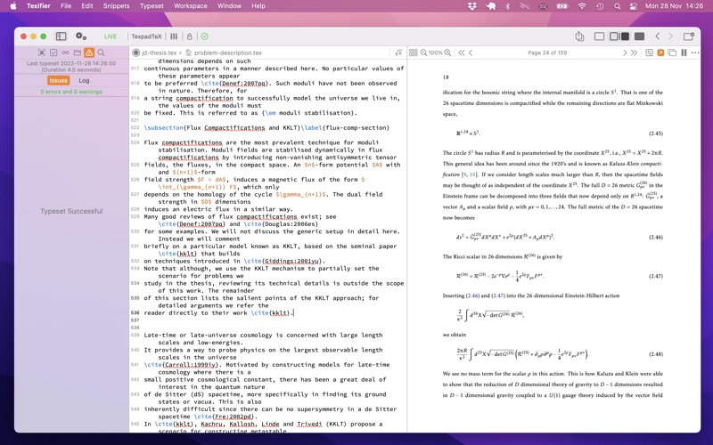This screenshot has width=713, height=445.
Task: Show PDF page thumbnails grid
Action: 413,53
